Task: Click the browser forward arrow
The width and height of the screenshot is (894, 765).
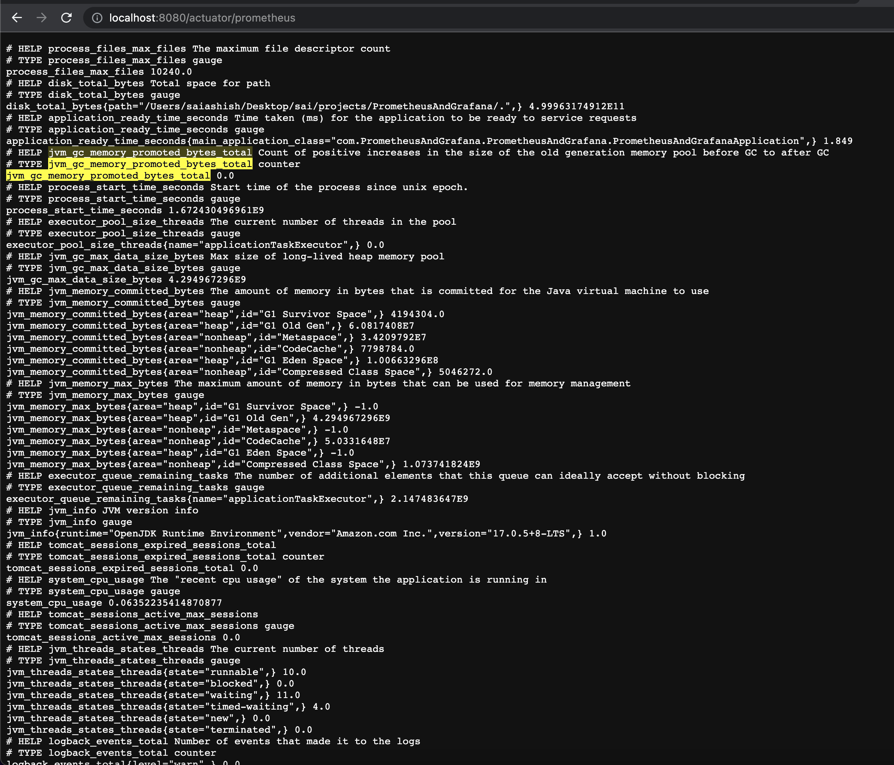Action: [42, 18]
